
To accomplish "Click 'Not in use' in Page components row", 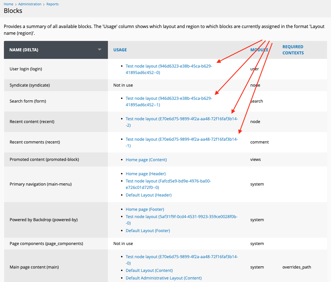I will pos(123,244).
